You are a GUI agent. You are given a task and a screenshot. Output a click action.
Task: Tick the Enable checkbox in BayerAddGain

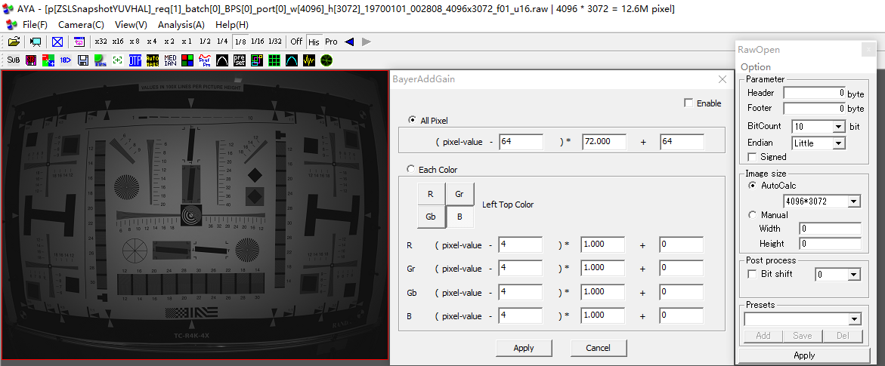pos(688,103)
